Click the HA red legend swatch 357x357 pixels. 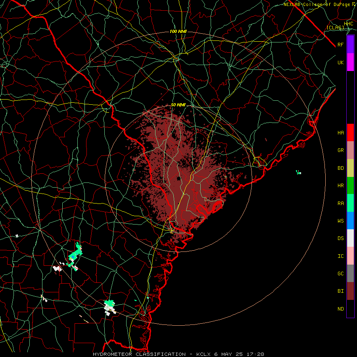350,132
